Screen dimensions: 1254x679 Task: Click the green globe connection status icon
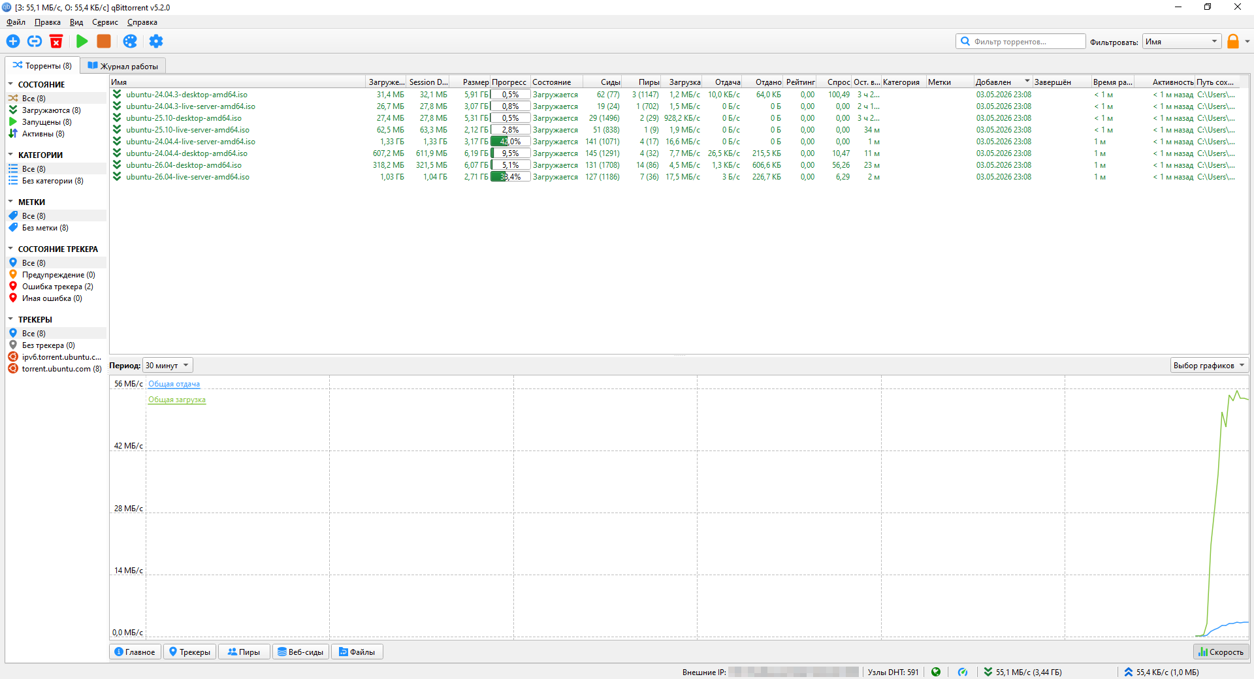(x=936, y=672)
